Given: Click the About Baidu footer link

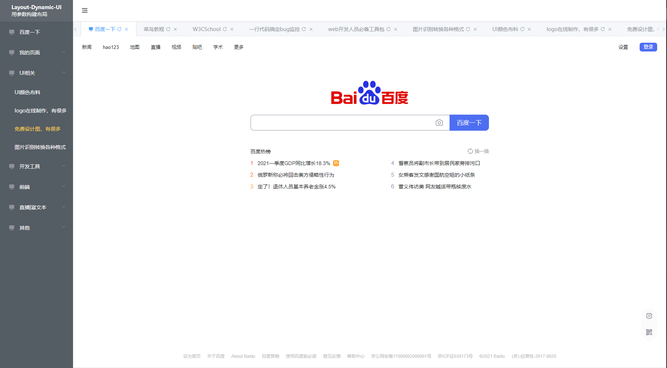Looking at the screenshot, I should 243,356.
